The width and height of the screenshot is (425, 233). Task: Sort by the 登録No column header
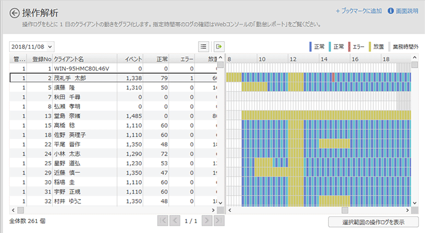pyautogui.click(x=40, y=59)
